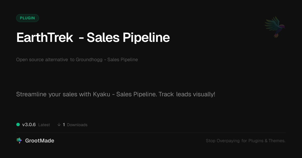302x158 pixels.
Task: Click the Track leads visually phrase
Action: click(x=187, y=95)
